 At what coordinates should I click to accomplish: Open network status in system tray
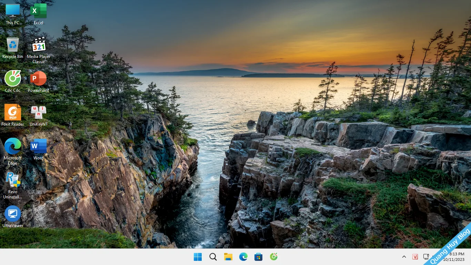tap(426, 257)
